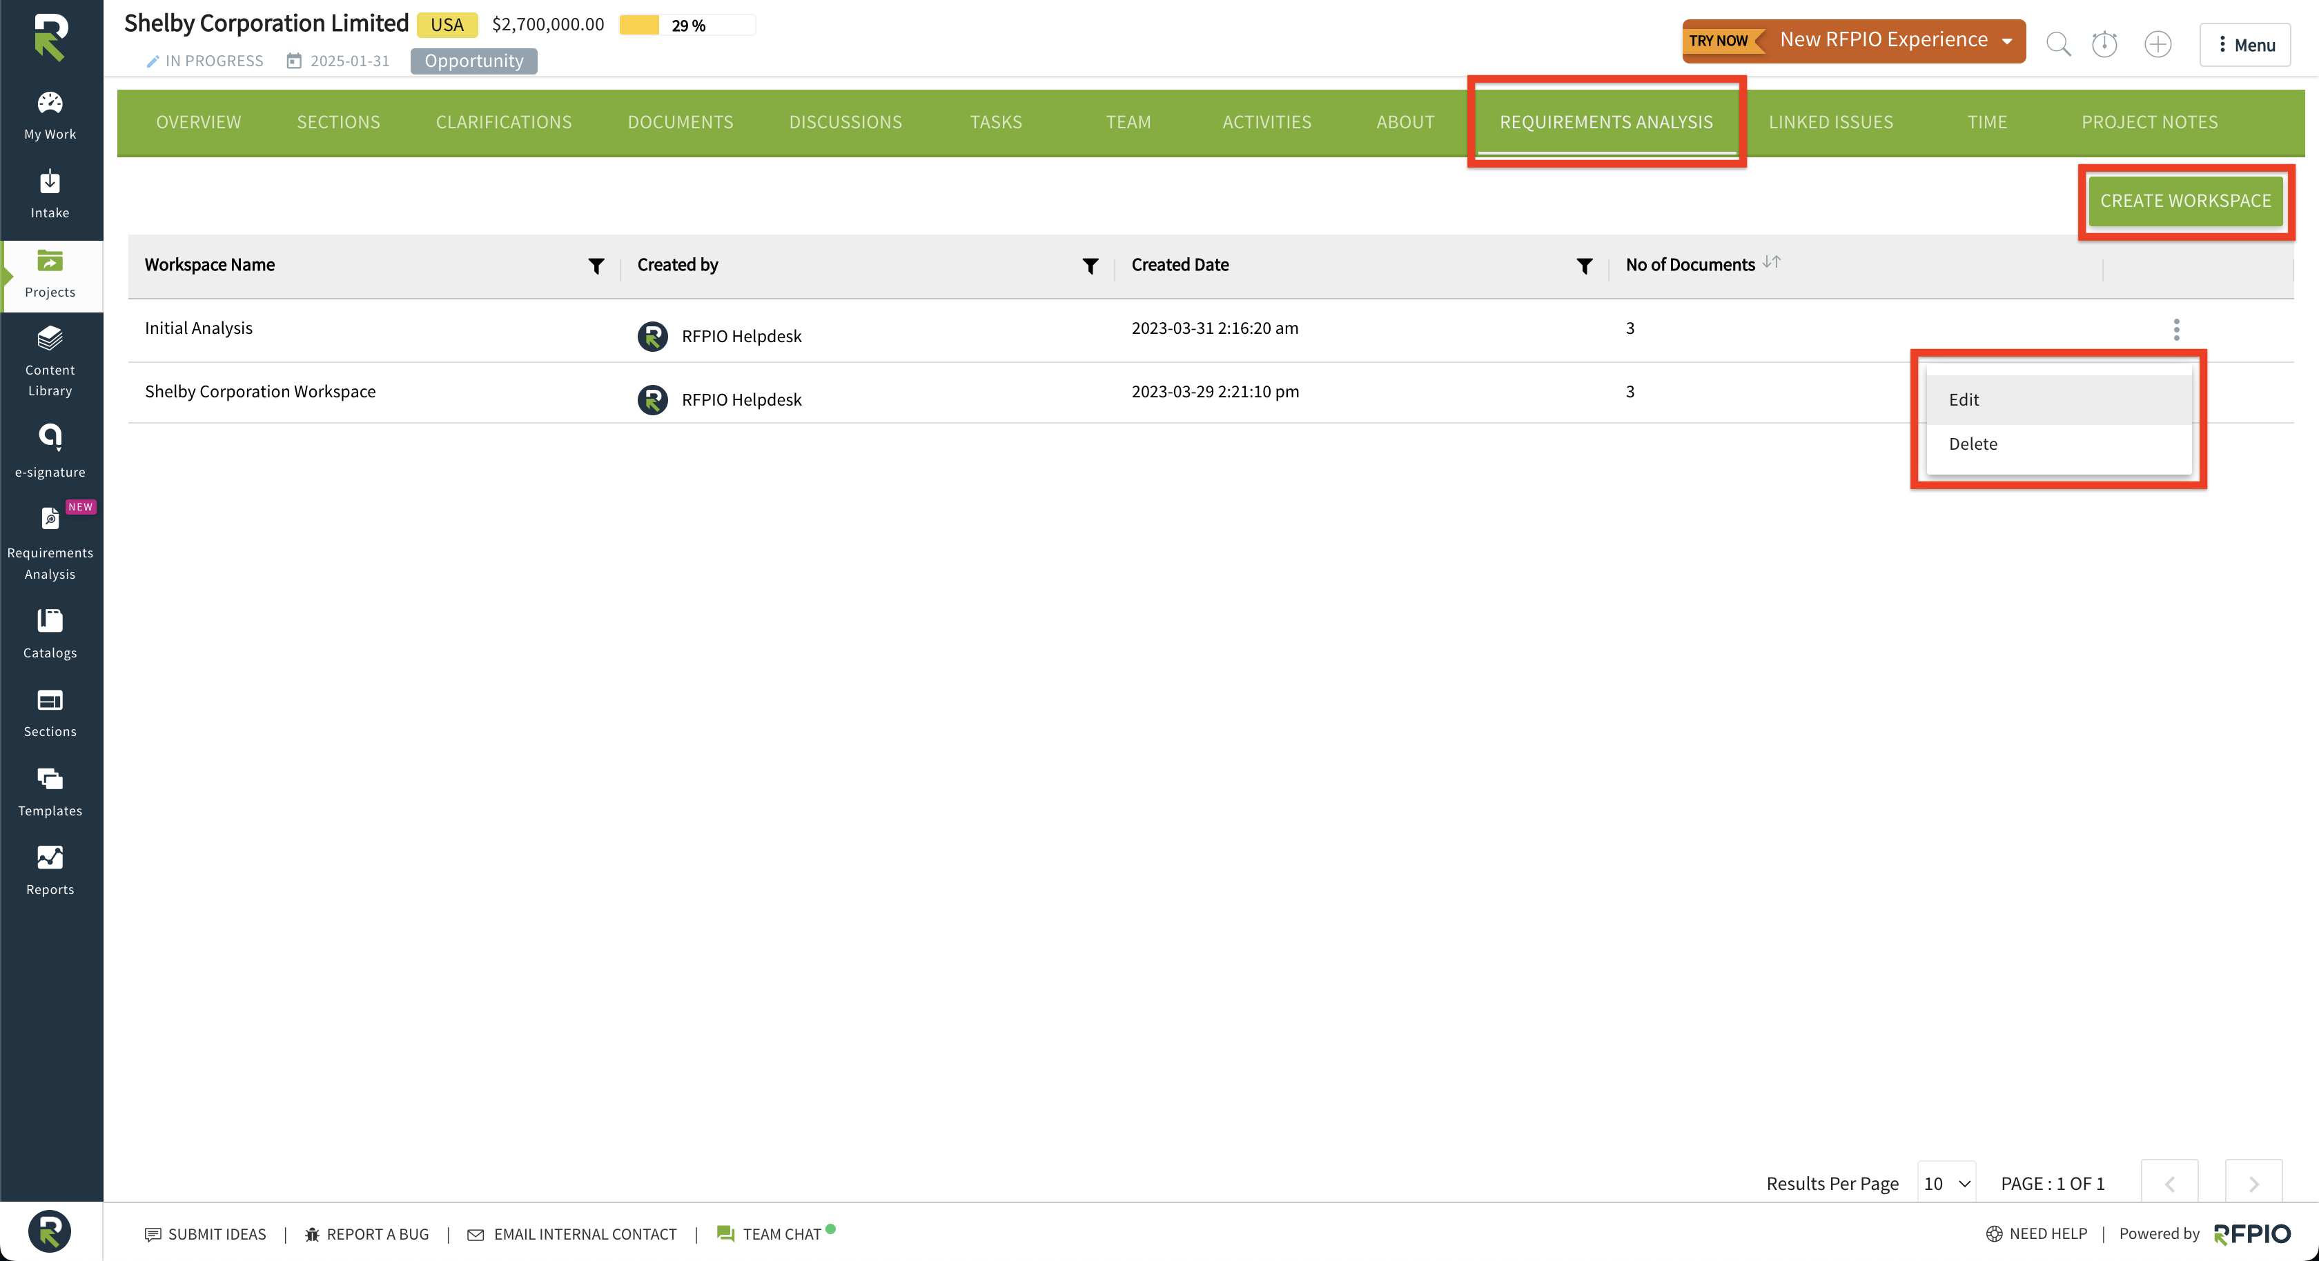Viewport: 2319px width, 1261px height.
Task: Open three-dot menu for Initial Analysis row
Action: [2177, 330]
